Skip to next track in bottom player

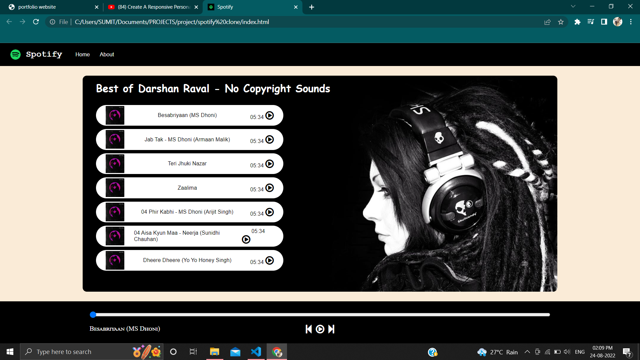(x=331, y=329)
